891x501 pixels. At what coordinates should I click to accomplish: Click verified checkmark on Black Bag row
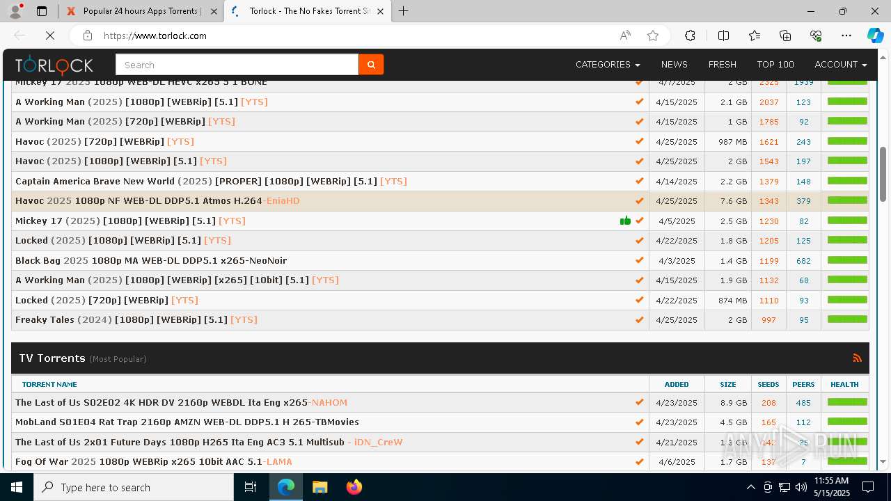click(639, 260)
